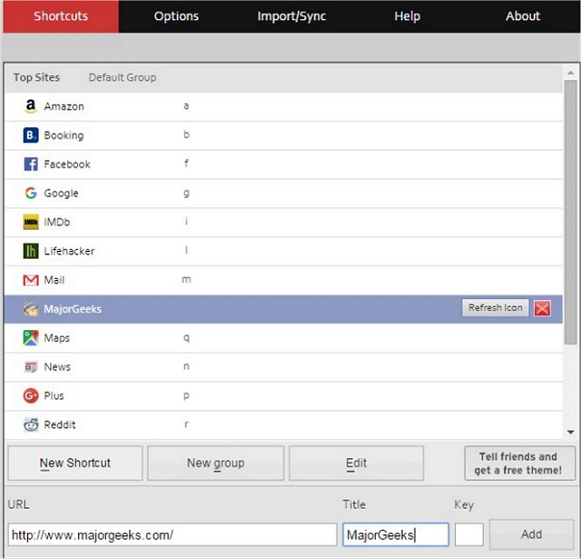This screenshot has height=559, width=581.
Task: Click the scrollbar down arrow
Action: (x=571, y=432)
